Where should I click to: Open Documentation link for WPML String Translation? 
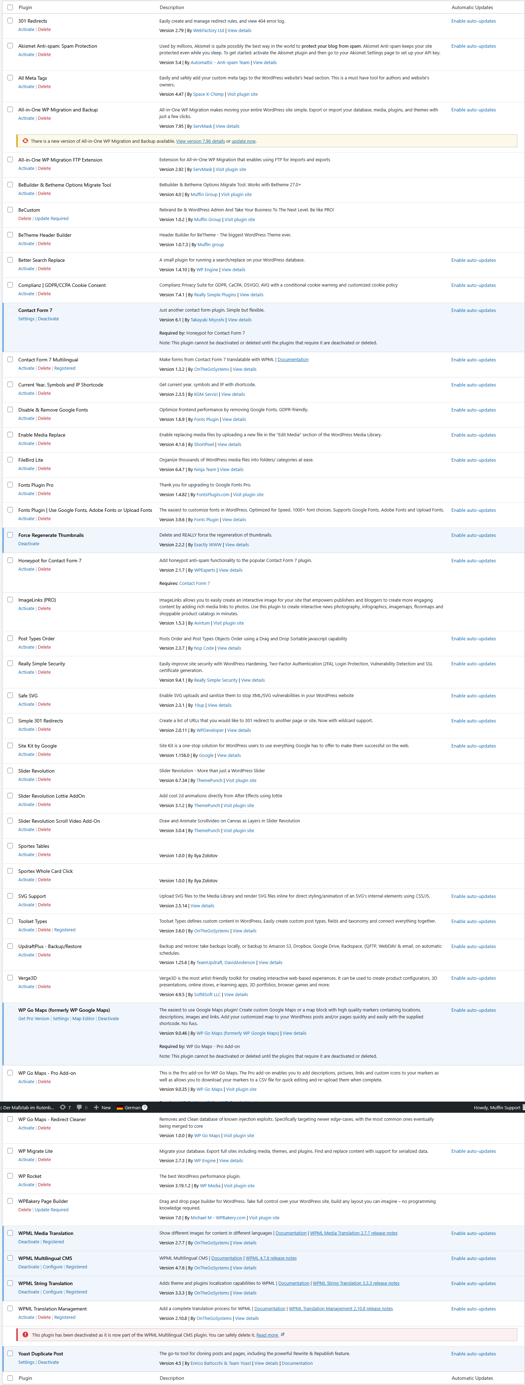coord(294,1283)
